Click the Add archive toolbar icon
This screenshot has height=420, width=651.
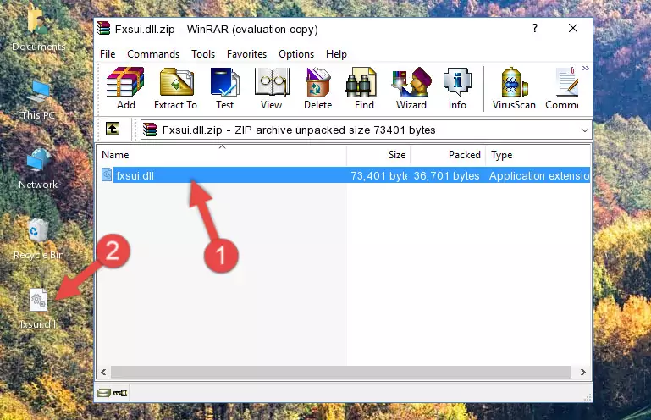[125, 88]
